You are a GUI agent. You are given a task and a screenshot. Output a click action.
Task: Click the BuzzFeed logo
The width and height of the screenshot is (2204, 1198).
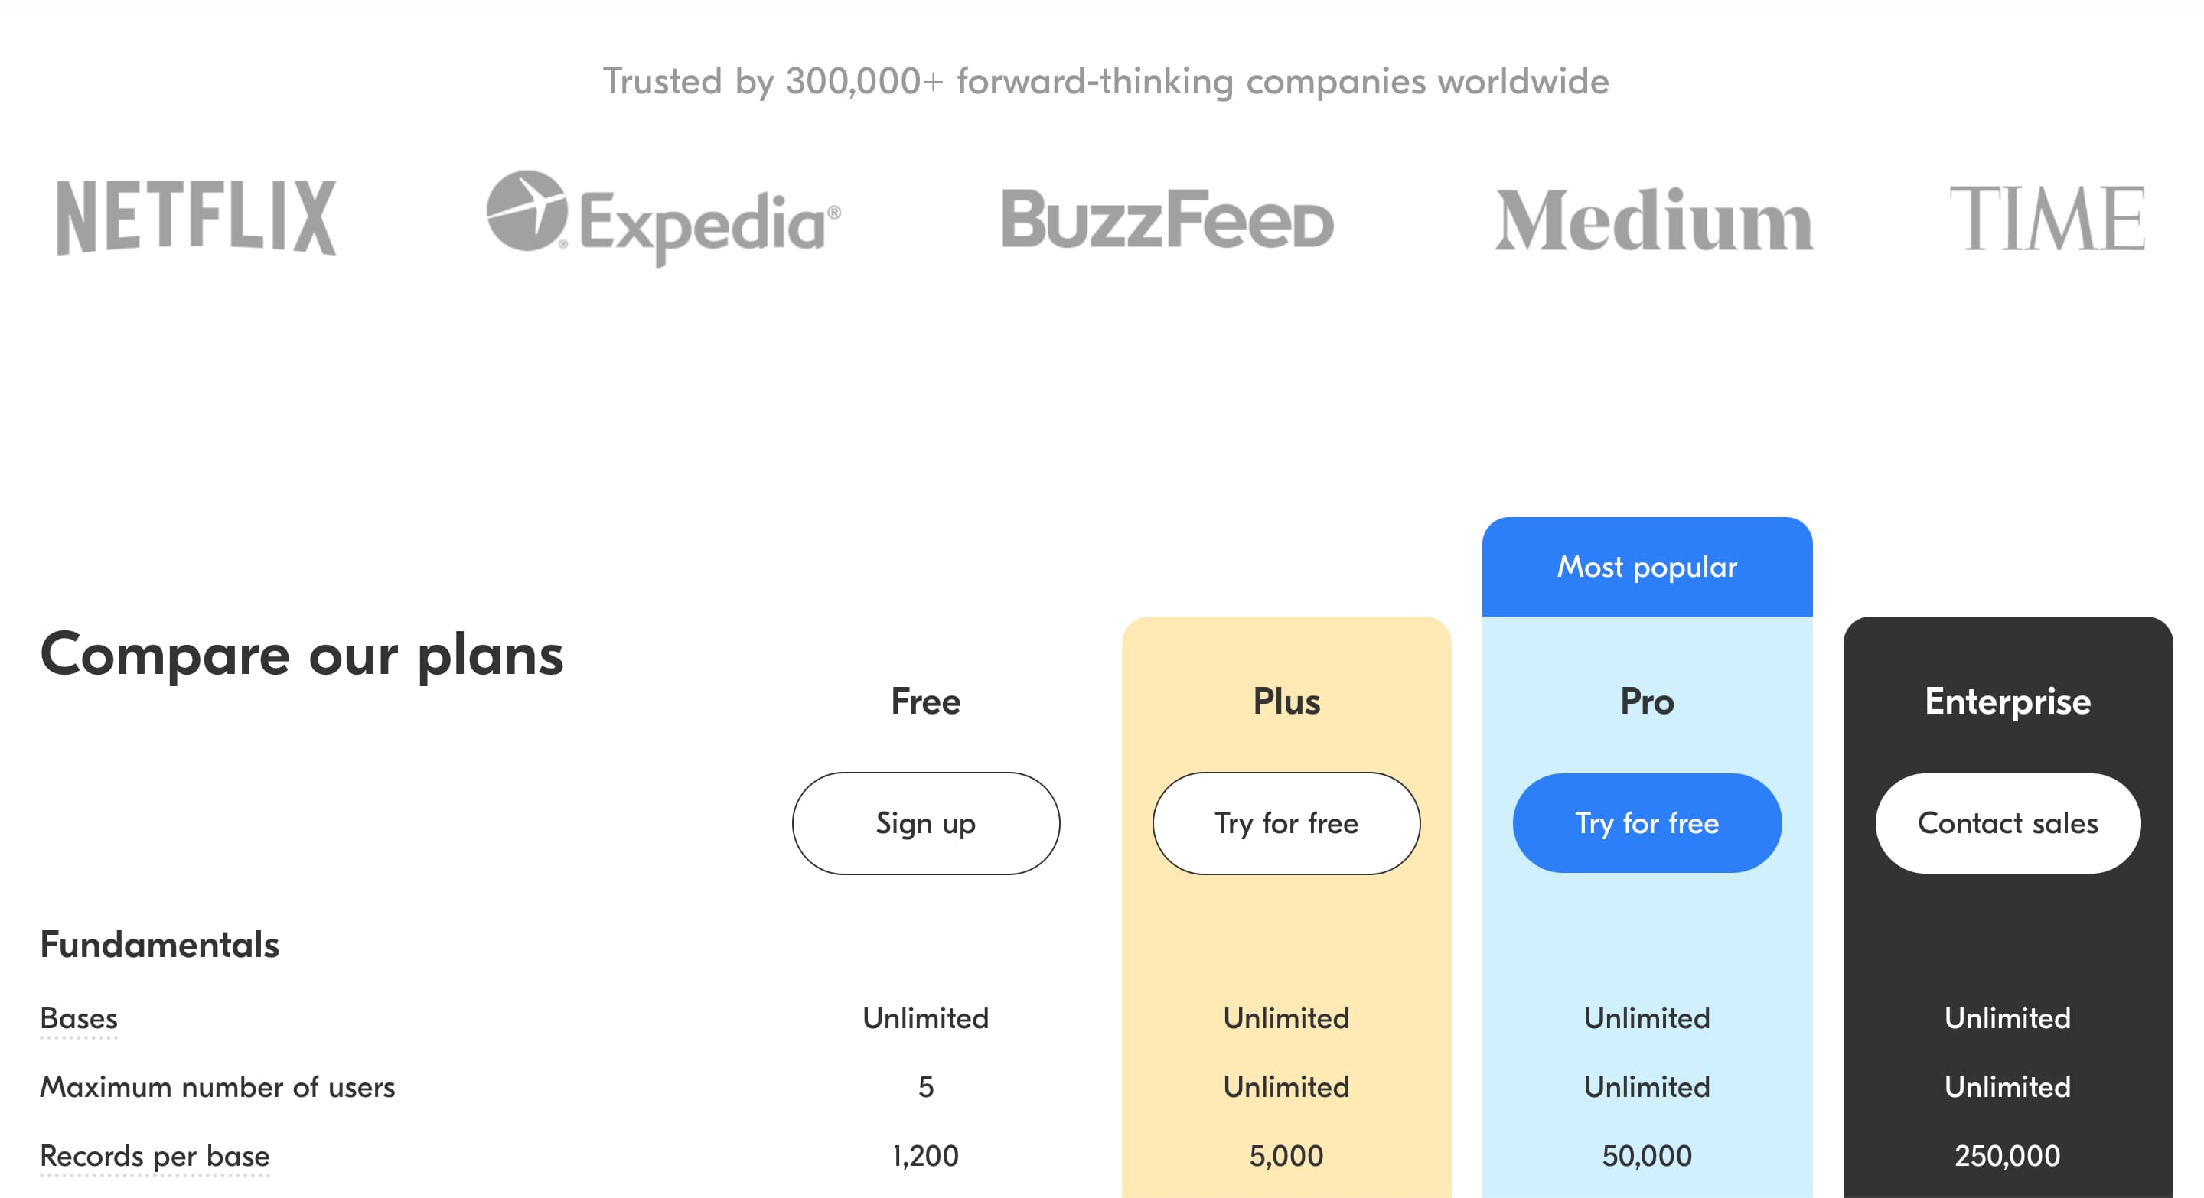coord(1167,219)
